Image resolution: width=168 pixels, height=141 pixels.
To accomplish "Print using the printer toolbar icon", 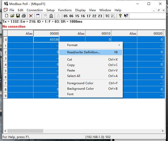I will (24, 16).
